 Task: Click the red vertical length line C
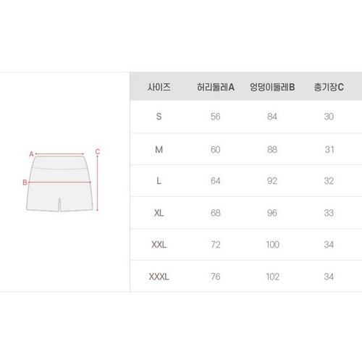click(x=97, y=183)
